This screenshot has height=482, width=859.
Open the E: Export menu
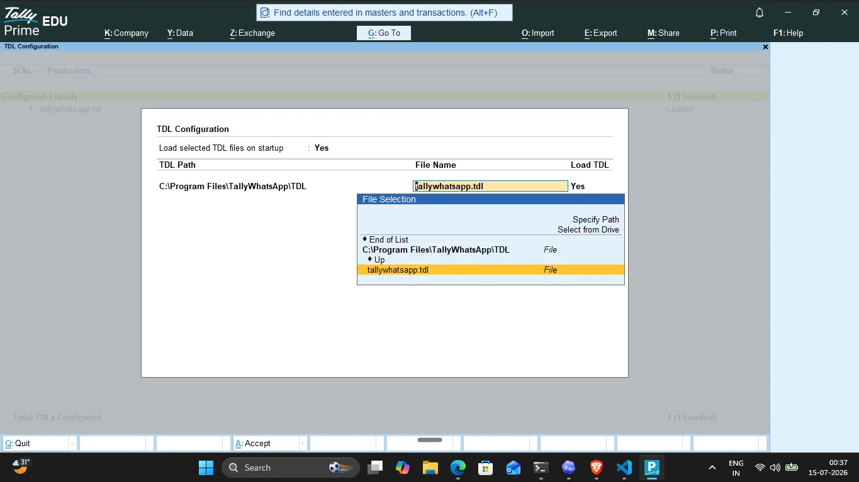click(601, 33)
